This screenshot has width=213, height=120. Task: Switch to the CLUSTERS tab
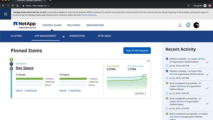point(16,36)
